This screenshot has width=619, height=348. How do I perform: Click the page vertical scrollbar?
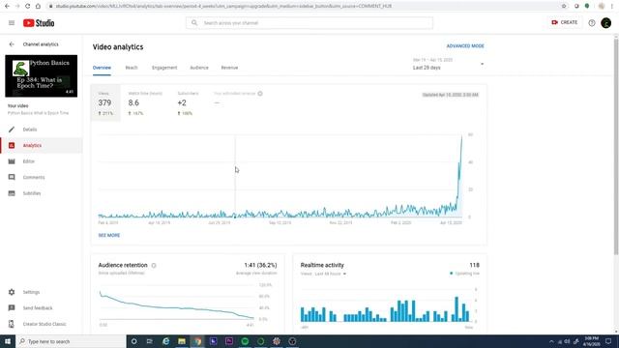[616, 146]
